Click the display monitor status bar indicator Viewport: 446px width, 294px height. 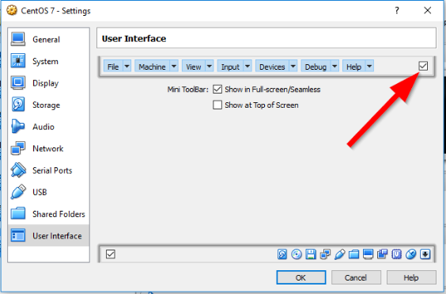click(x=368, y=254)
